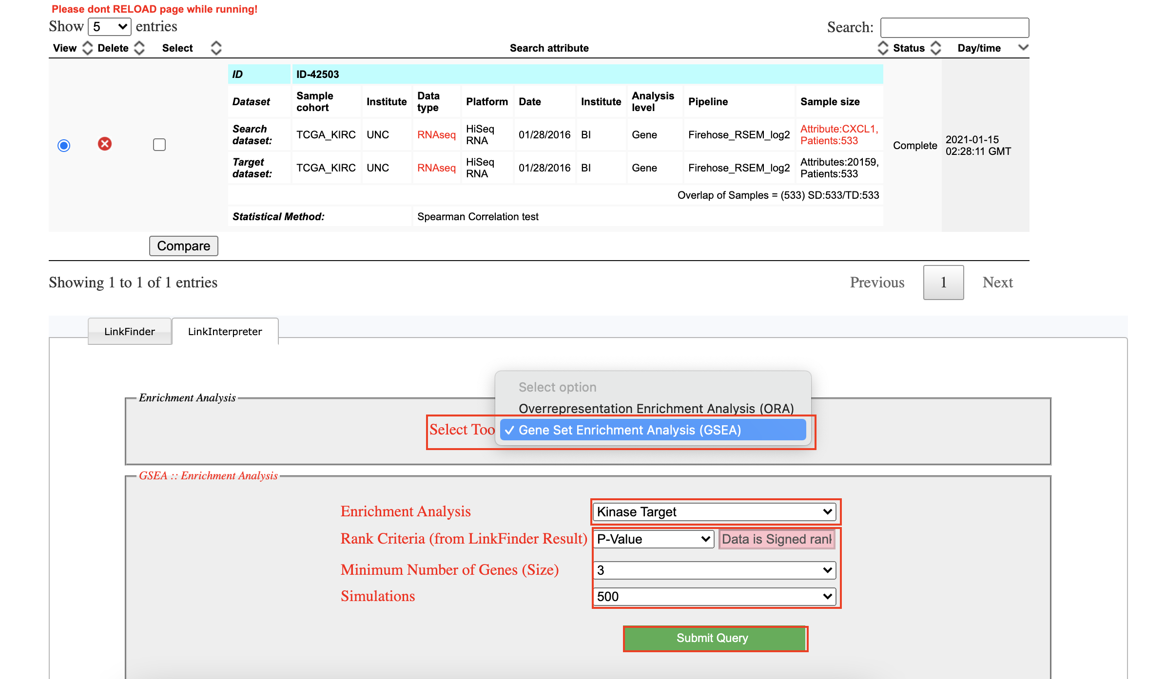
Task: Sort by the Select column arrows
Action: (x=216, y=48)
